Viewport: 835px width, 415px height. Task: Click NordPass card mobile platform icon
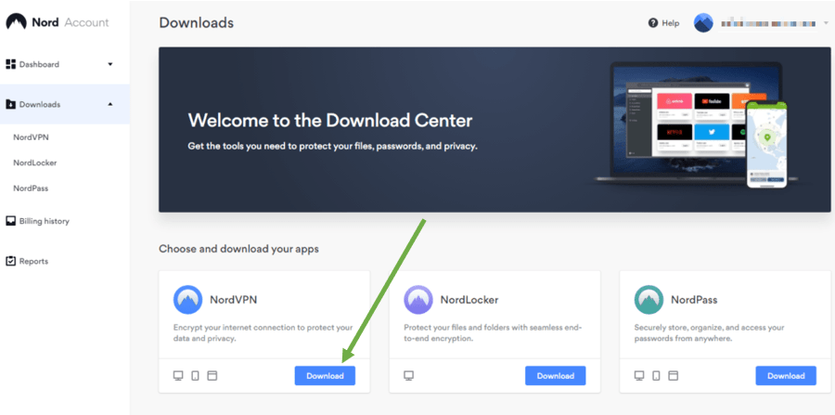656,376
